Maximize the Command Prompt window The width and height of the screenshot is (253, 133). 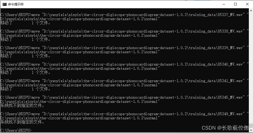(235, 4)
